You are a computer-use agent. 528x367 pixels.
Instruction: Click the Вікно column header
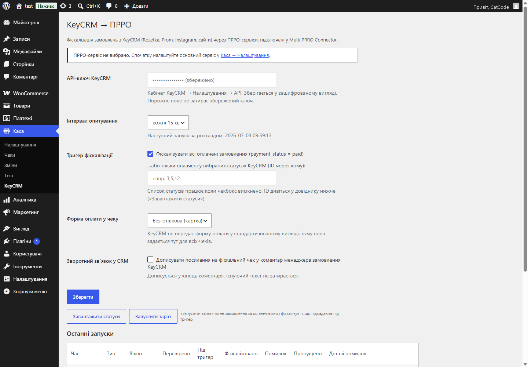point(136,353)
